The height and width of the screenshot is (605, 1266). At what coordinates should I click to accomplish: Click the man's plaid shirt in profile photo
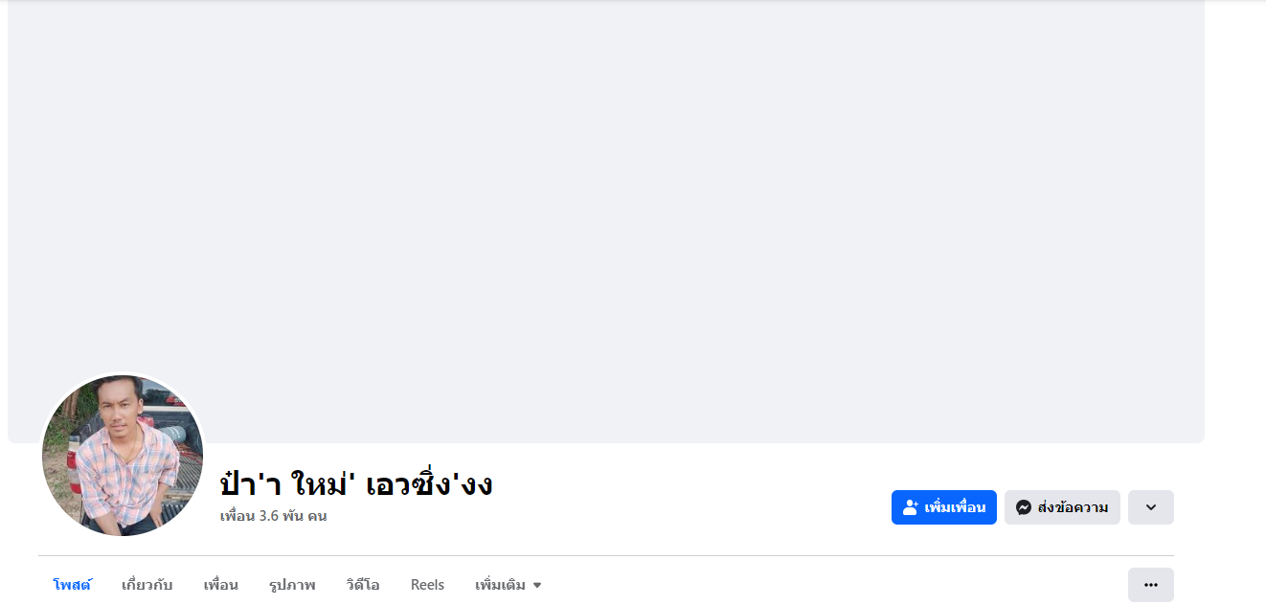(x=129, y=469)
